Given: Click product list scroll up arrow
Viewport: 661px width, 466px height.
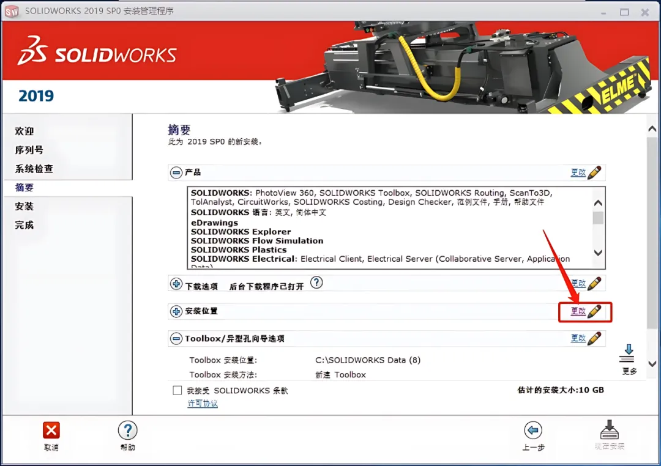Looking at the screenshot, I should [598, 203].
